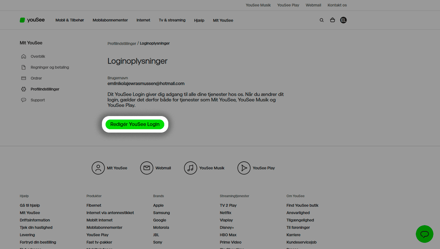Open Mobilt internet footer link
This screenshot has width=440, height=249.
tap(99, 220)
